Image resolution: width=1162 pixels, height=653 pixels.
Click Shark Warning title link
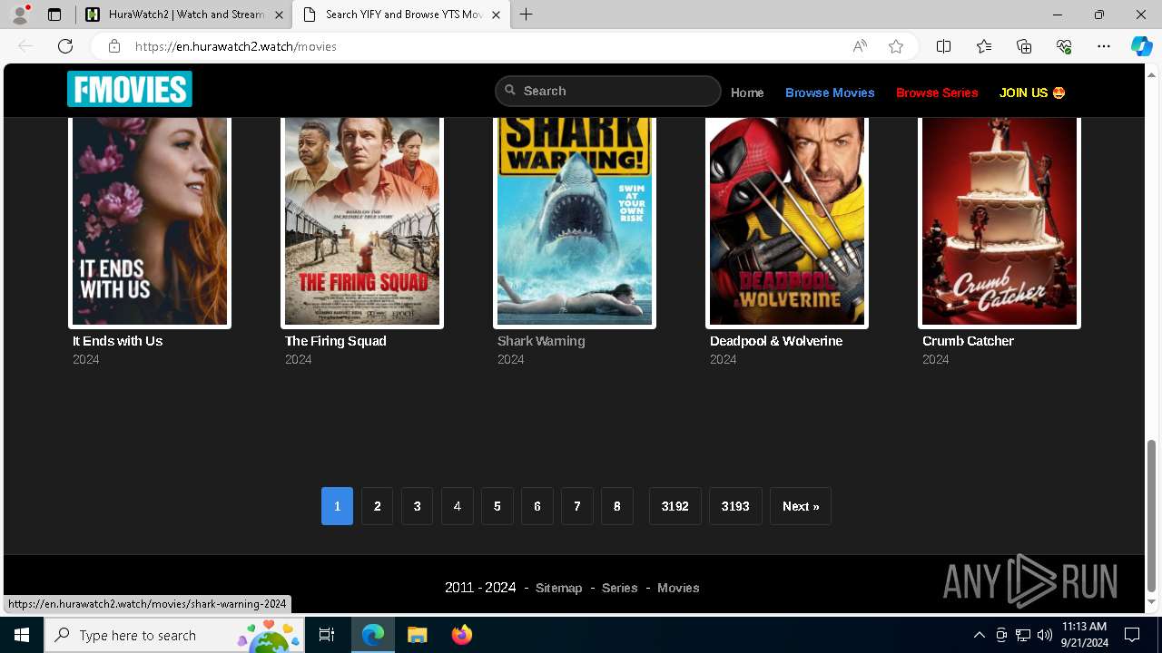pyautogui.click(x=541, y=341)
